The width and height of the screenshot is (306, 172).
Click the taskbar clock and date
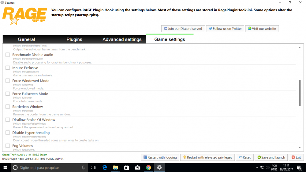[286, 167]
